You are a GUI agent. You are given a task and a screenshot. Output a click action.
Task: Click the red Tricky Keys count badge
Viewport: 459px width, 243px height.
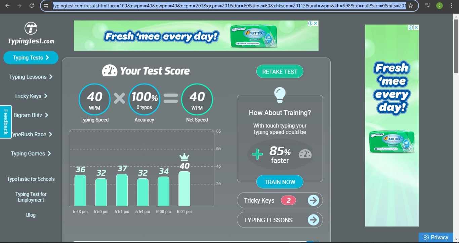click(x=288, y=201)
